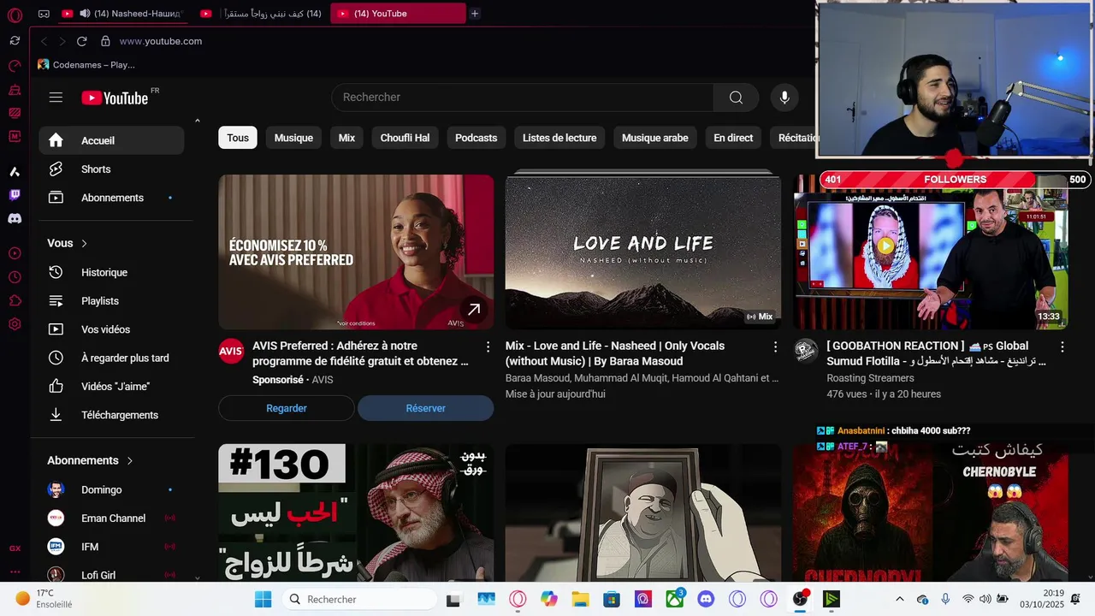This screenshot has width=1095, height=616.
Task: Filter by Mix chip
Action: 346,138
